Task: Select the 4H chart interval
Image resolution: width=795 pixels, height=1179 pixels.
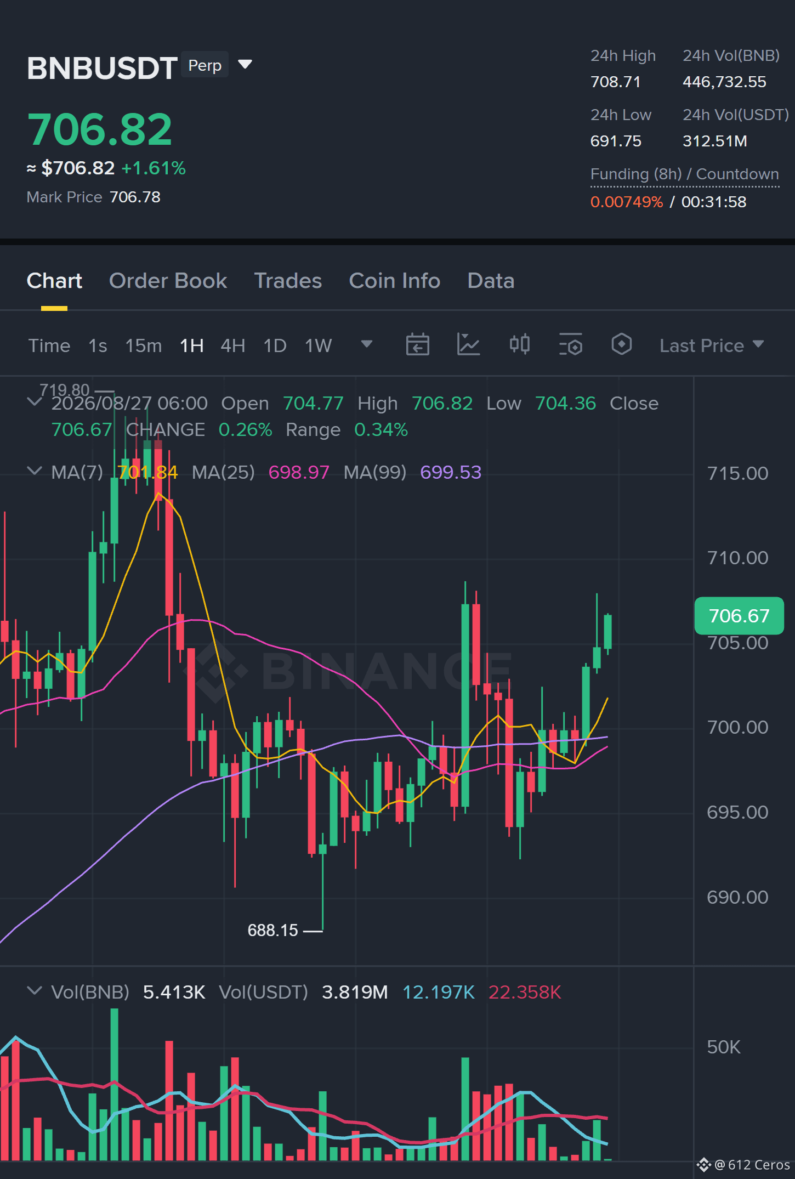Action: (x=233, y=345)
